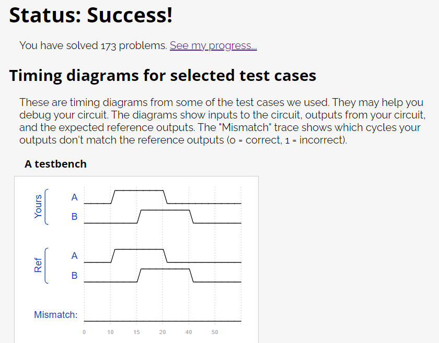Select signal label A under Yours
This screenshot has width=439, height=343.
click(x=74, y=197)
